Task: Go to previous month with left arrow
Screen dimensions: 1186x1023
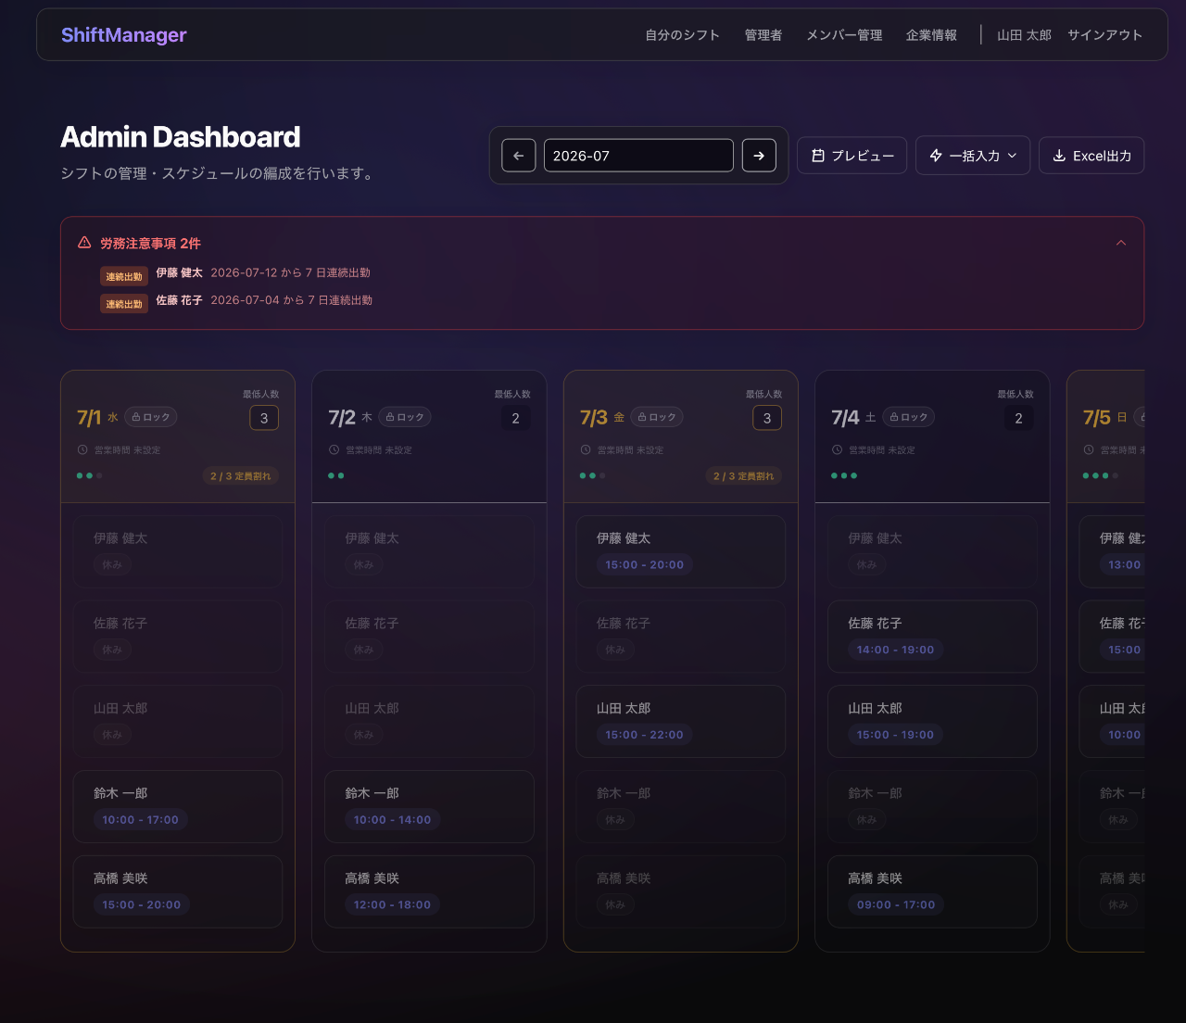Action: [519, 156]
